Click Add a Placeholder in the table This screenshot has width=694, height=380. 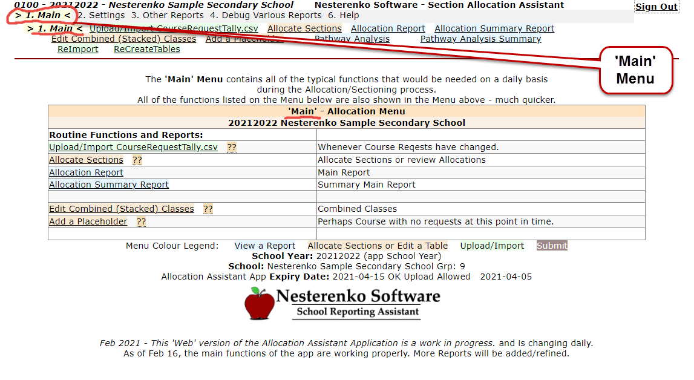point(88,222)
